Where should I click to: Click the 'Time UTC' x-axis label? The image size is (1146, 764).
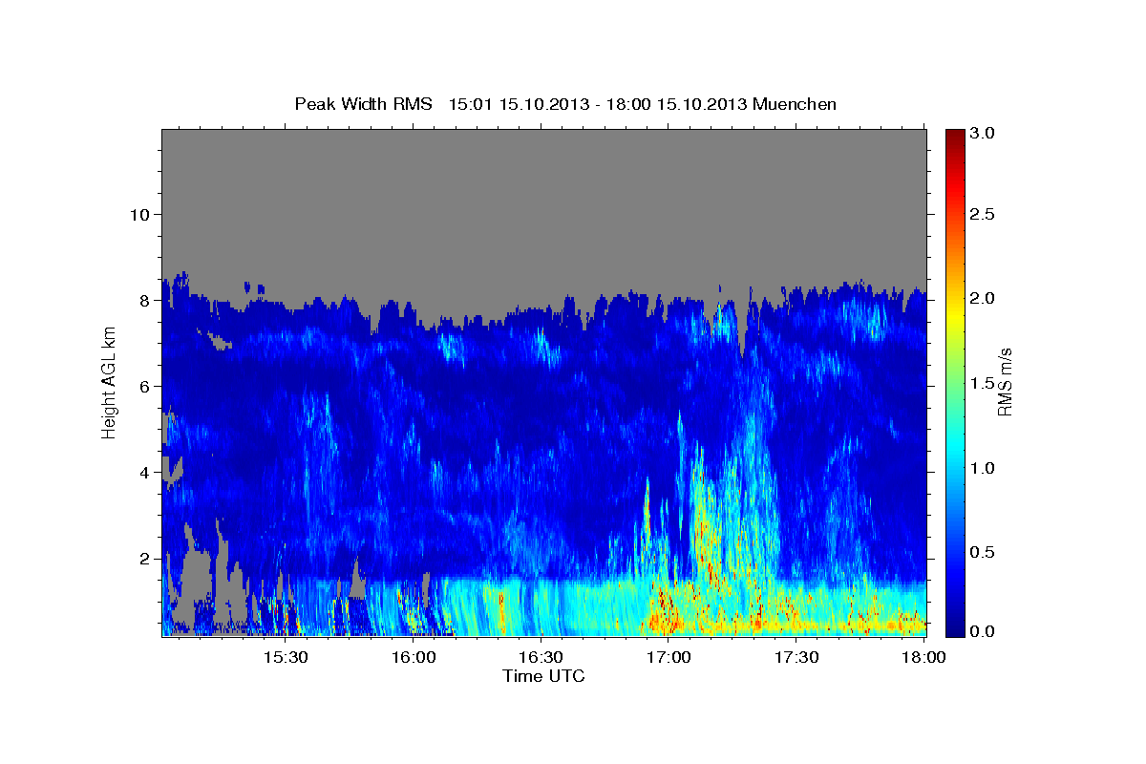coord(543,676)
